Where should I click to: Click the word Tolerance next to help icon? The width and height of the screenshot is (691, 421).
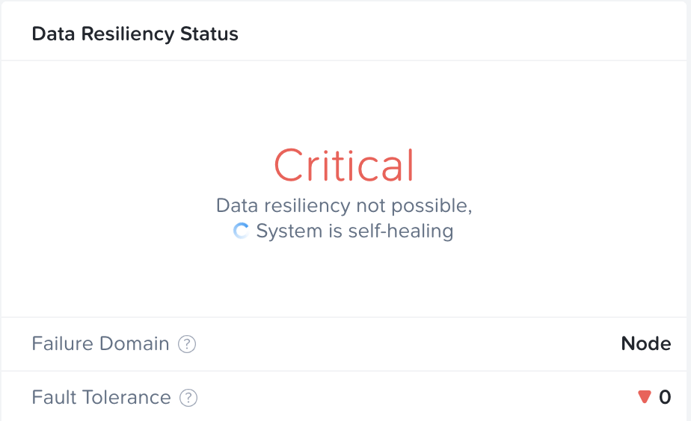pyautogui.click(x=126, y=397)
